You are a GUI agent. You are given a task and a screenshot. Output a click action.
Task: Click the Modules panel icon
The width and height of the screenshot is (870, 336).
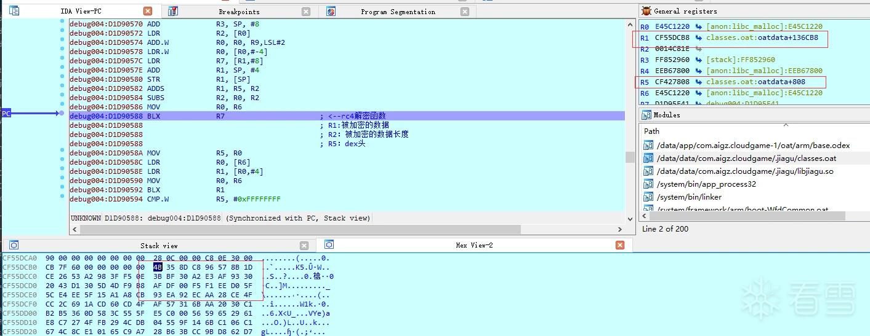(646, 115)
